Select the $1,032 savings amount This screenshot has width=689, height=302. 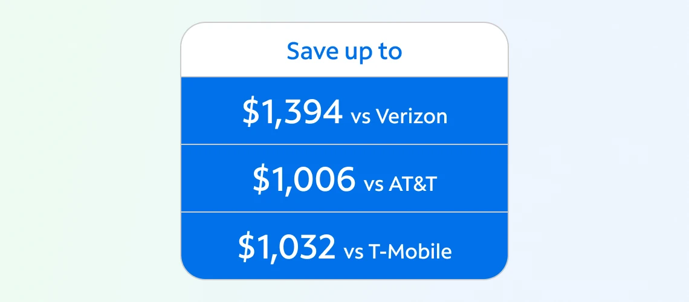pos(287,247)
